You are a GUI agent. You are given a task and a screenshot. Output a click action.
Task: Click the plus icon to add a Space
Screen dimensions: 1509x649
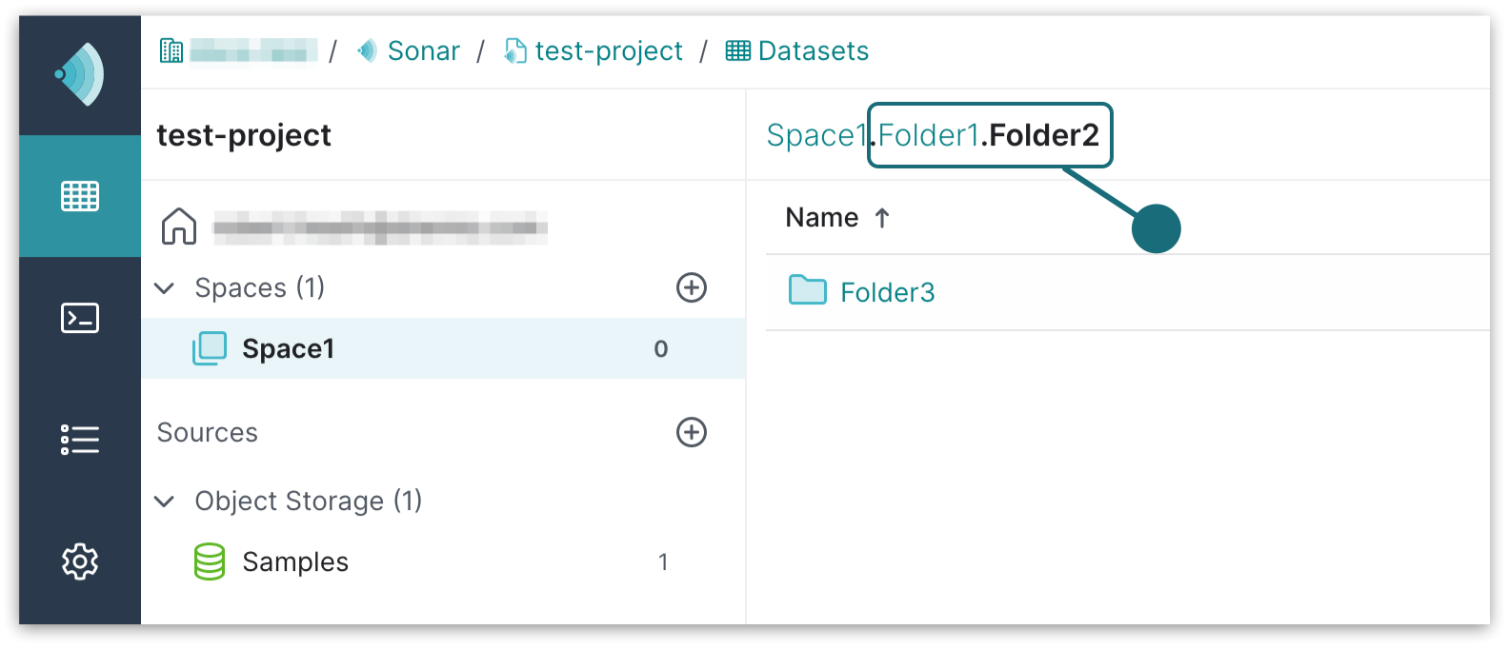tap(691, 287)
